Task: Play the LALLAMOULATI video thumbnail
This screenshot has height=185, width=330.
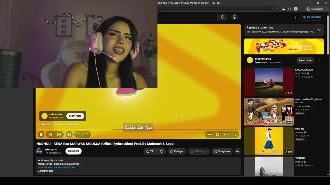Action: pyautogui.click(x=269, y=82)
